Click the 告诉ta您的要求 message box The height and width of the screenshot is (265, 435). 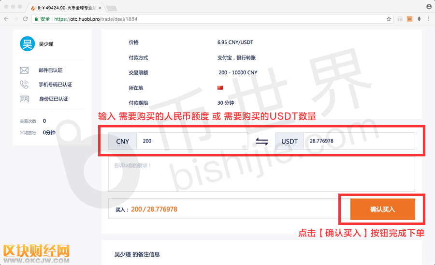click(x=261, y=174)
